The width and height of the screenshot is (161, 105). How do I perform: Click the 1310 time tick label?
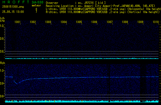point(156,22)
